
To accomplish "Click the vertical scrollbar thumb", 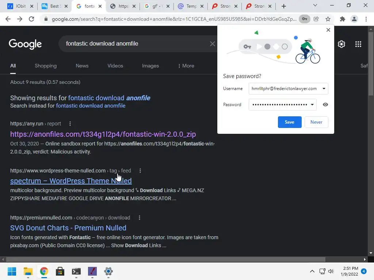I will coord(371,63).
